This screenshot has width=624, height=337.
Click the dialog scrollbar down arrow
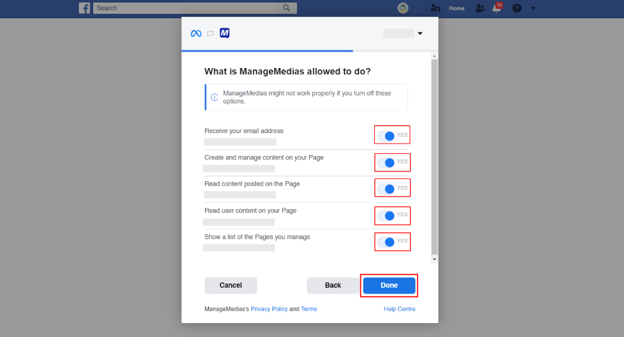coord(434,260)
